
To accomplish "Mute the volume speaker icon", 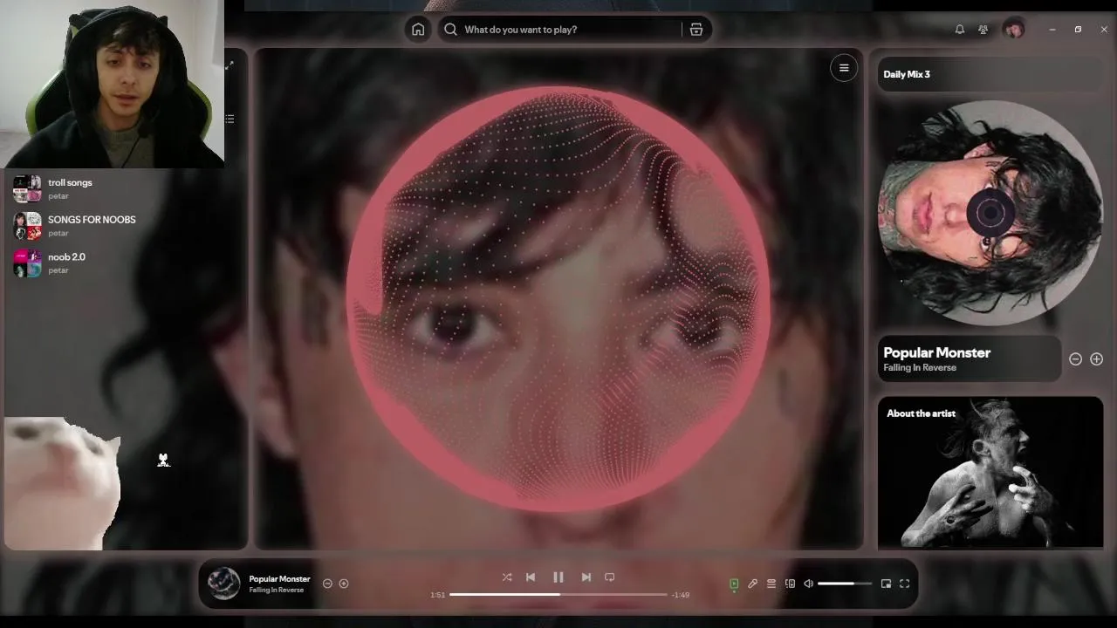I will click(x=809, y=584).
